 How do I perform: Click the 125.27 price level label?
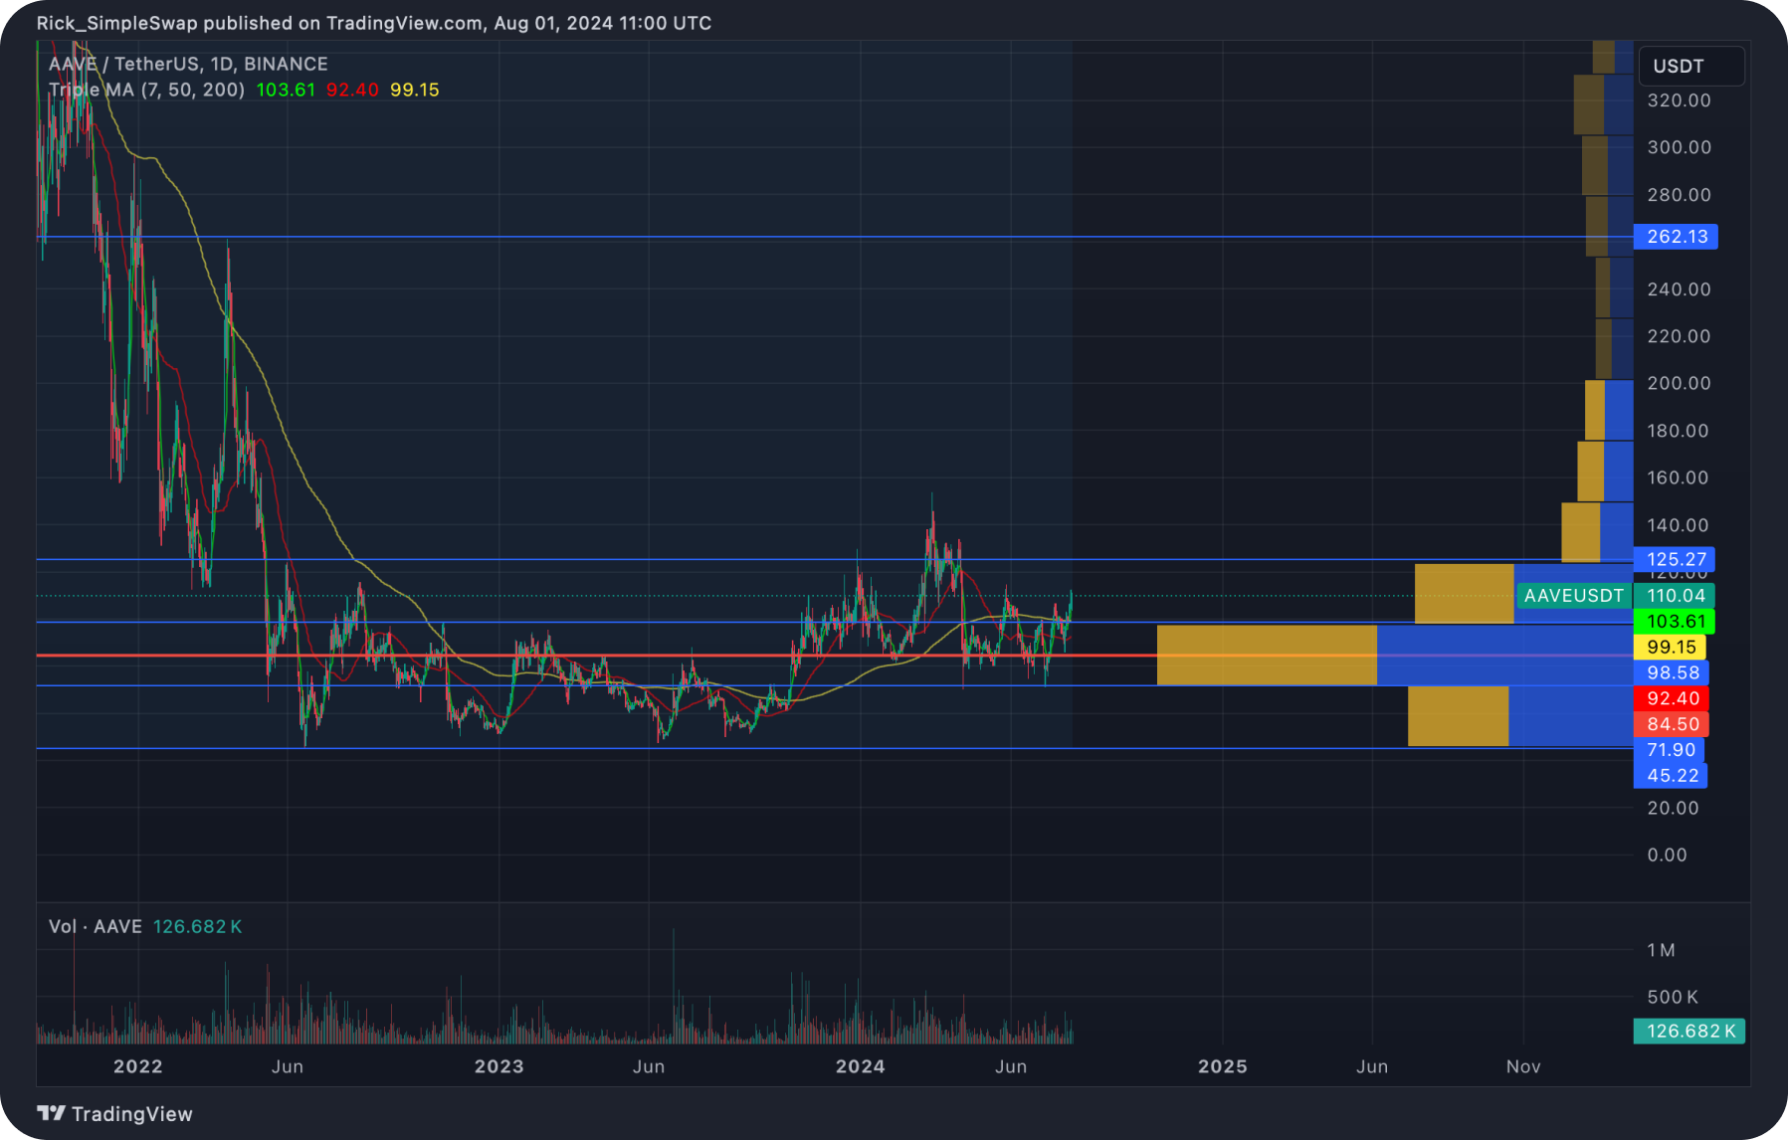coord(1677,560)
